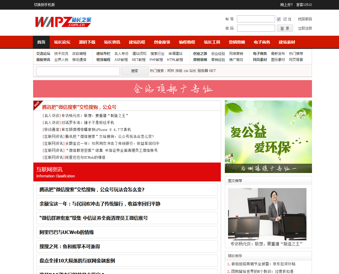Go to 源码下载 in the navigation bar
Image resolution: width=339 pixels, height=274 pixels.
87,42
